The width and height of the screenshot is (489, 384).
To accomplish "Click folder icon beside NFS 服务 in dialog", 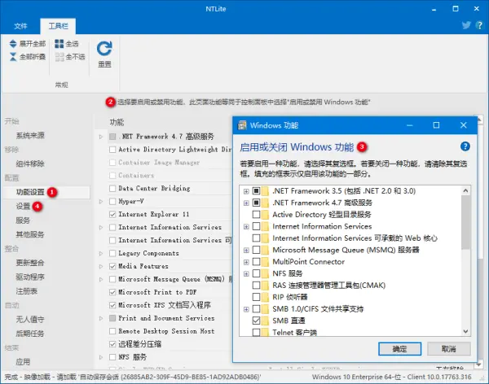I will (265, 273).
